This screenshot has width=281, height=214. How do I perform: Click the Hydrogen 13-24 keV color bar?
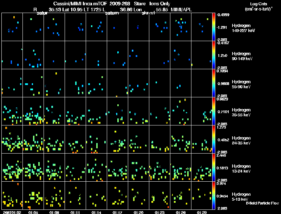pyautogui.click(x=214, y=168)
